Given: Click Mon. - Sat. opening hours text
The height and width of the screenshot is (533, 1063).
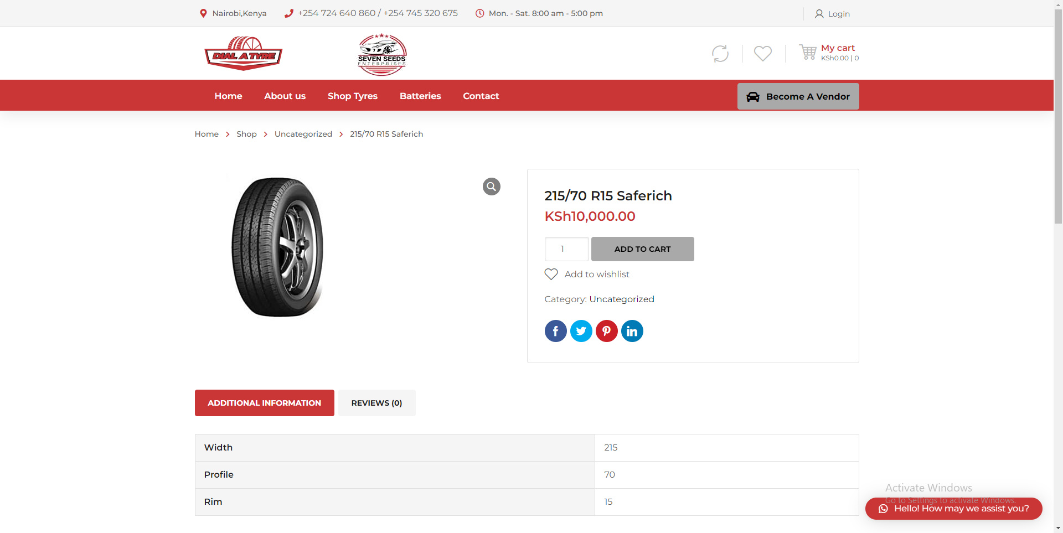Looking at the screenshot, I should (x=546, y=13).
